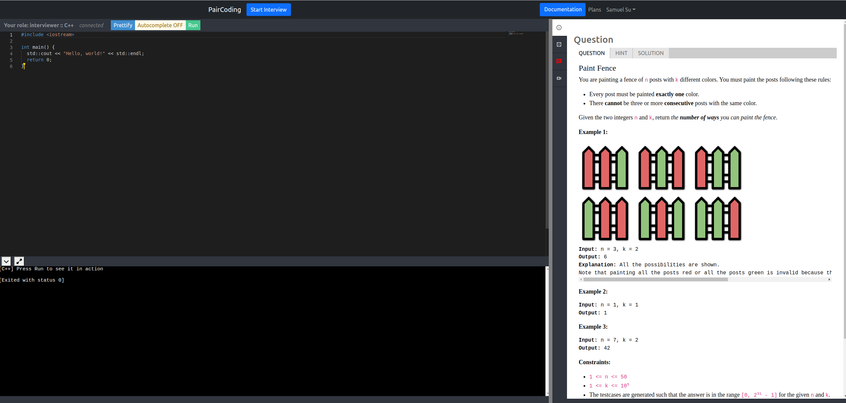Open the settings gear in the sidebar

(559, 44)
